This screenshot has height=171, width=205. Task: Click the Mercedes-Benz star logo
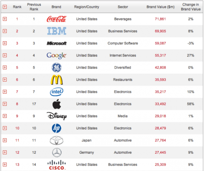point(56,152)
